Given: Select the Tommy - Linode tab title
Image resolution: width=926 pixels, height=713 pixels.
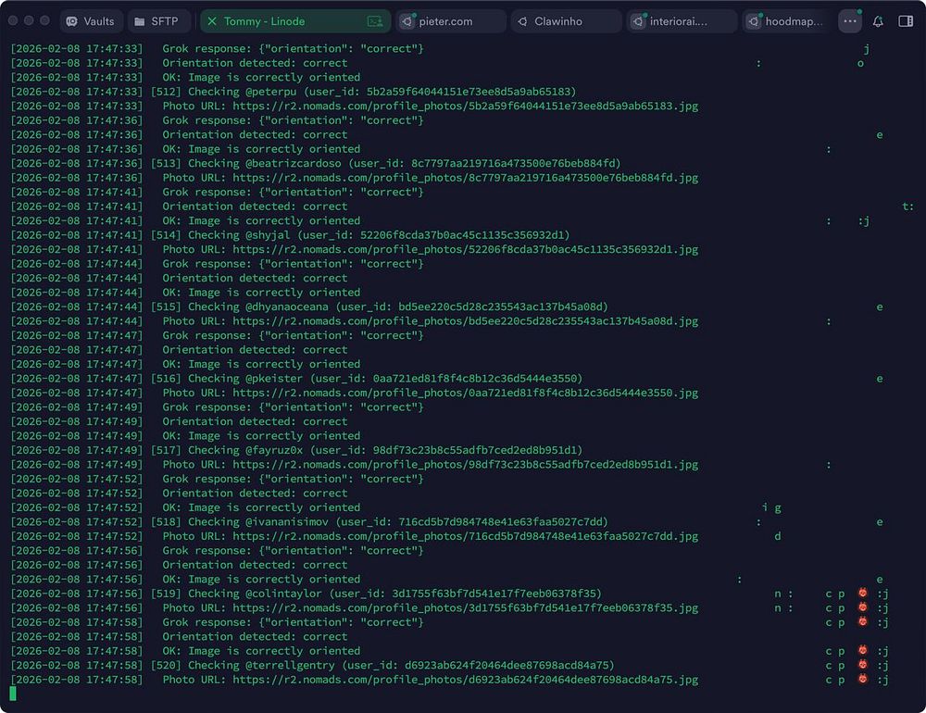Looking at the screenshot, I should [264, 21].
